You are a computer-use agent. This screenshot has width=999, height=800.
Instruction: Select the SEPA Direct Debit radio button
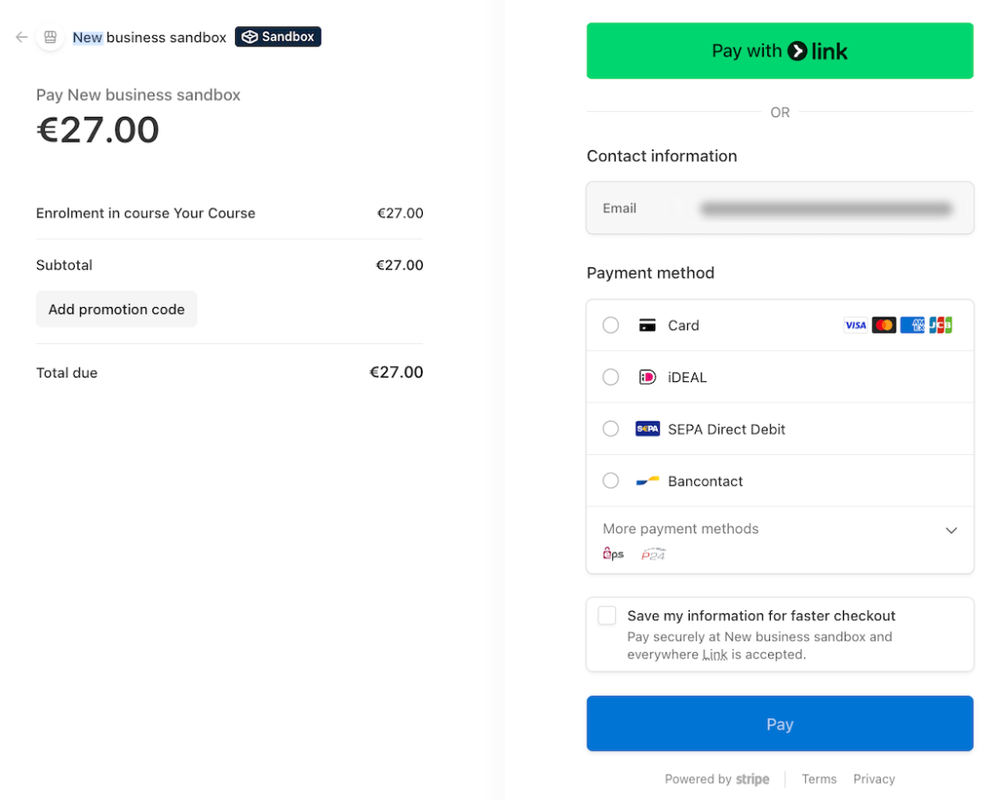pyautogui.click(x=610, y=429)
